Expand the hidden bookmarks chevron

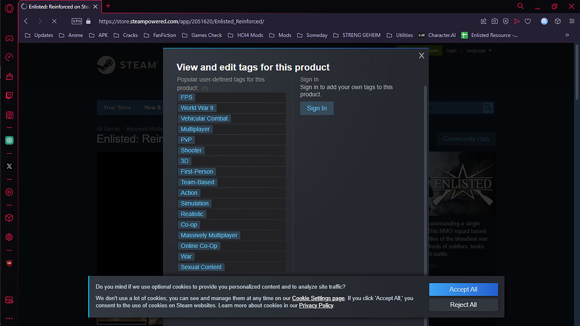point(567,35)
